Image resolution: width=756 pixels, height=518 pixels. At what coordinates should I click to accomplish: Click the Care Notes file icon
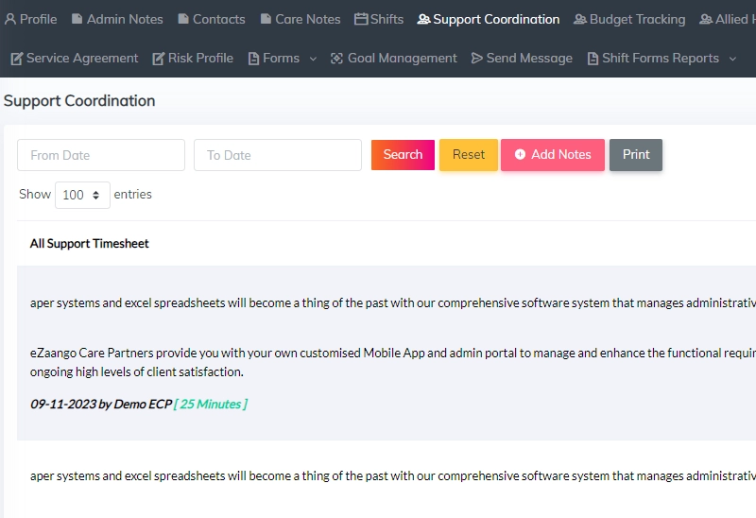(x=266, y=19)
